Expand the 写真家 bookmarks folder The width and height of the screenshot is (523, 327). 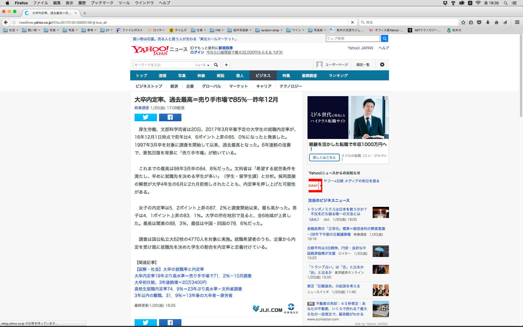pyautogui.click(x=318, y=30)
